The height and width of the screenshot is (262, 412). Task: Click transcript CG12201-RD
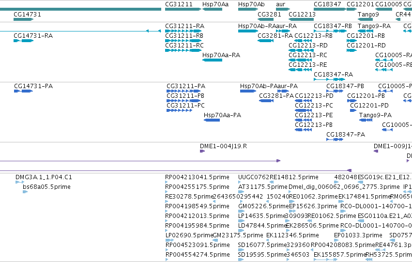[x=351, y=50]
